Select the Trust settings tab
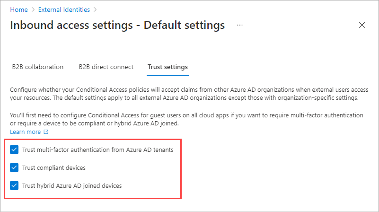 tap(167, 67)
